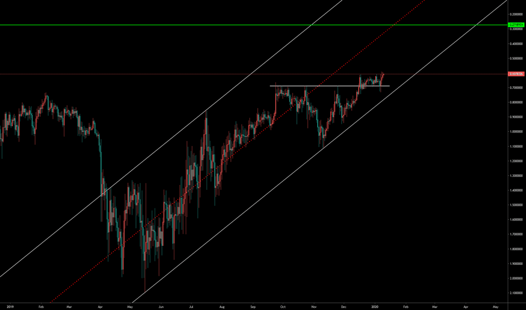Click the Jun label on time axis
Screen dimensions: 526x310
pyautogui.click(x=161, y=307)
